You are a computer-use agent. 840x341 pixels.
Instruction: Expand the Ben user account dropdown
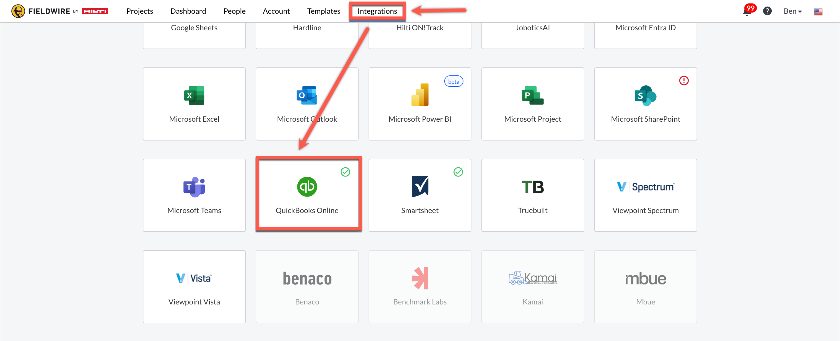792,11
